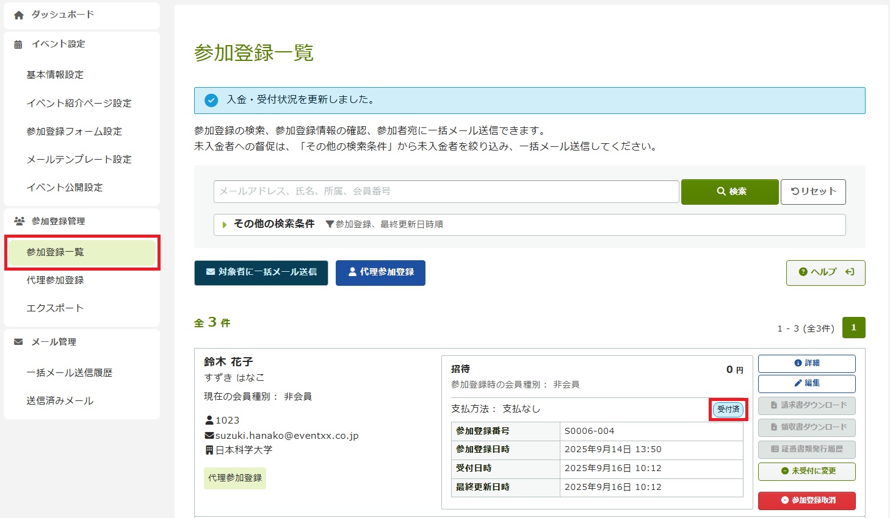Screen dimensions: 890x518
Task: Click the Dashboard home icon
Action: coord(19,15)
